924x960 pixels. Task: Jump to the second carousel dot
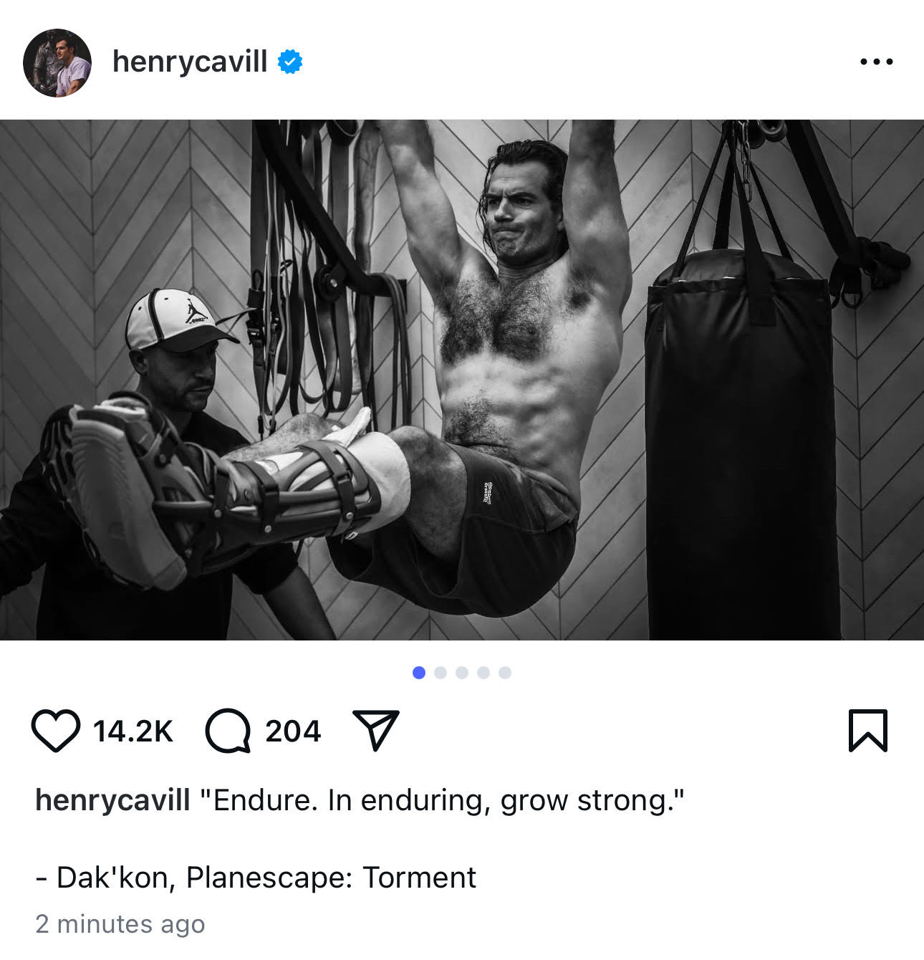441,673
